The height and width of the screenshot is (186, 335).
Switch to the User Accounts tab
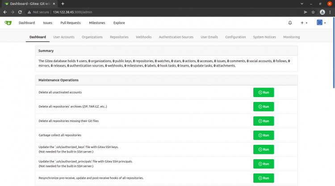pos(64,37)
